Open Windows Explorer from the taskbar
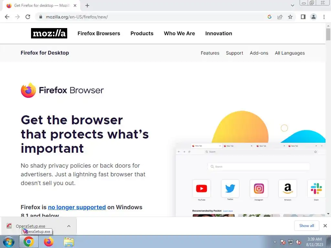Image resolution: width=331 pixels, height=248 pixels. coord(69,242)
